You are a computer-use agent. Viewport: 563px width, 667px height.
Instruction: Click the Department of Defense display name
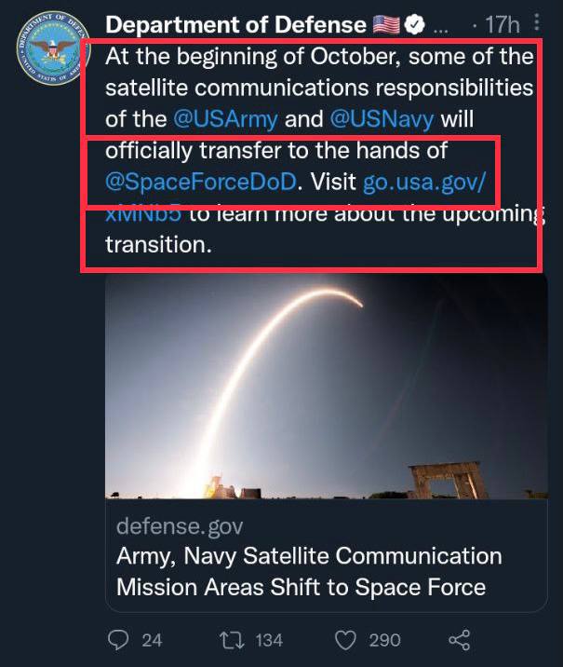click(235, 23)
